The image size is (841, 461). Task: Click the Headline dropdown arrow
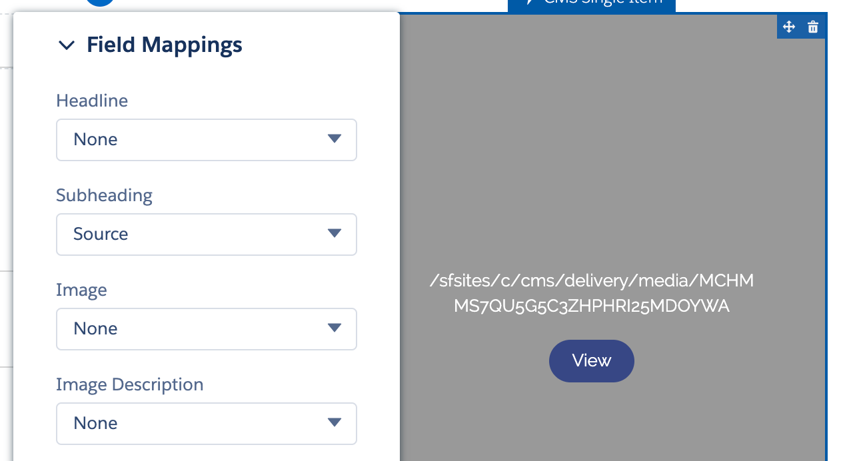pyautogui.click(x=335, y=139)
